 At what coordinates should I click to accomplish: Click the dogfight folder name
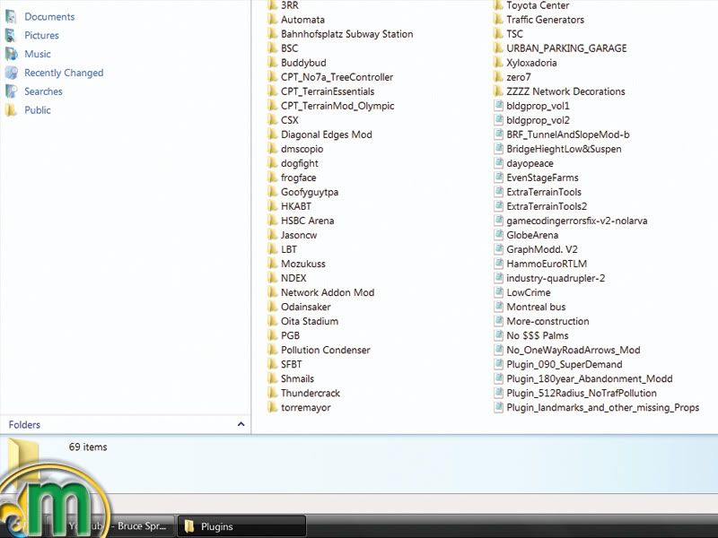click(x=300, y=163)
